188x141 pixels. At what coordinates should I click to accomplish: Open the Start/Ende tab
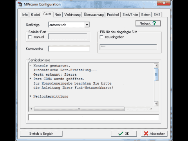[130, 14]
